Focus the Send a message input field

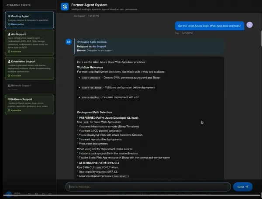148,187
